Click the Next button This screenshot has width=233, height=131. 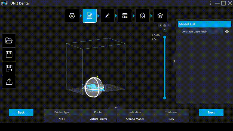click(x=211, y=112)
